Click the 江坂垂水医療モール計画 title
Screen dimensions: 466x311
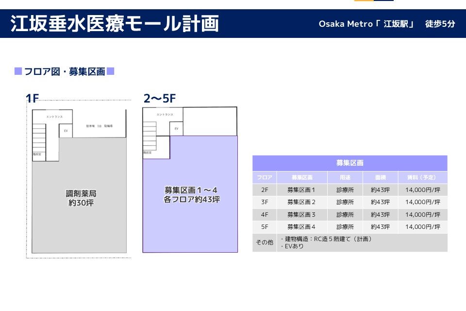[115, 23]
